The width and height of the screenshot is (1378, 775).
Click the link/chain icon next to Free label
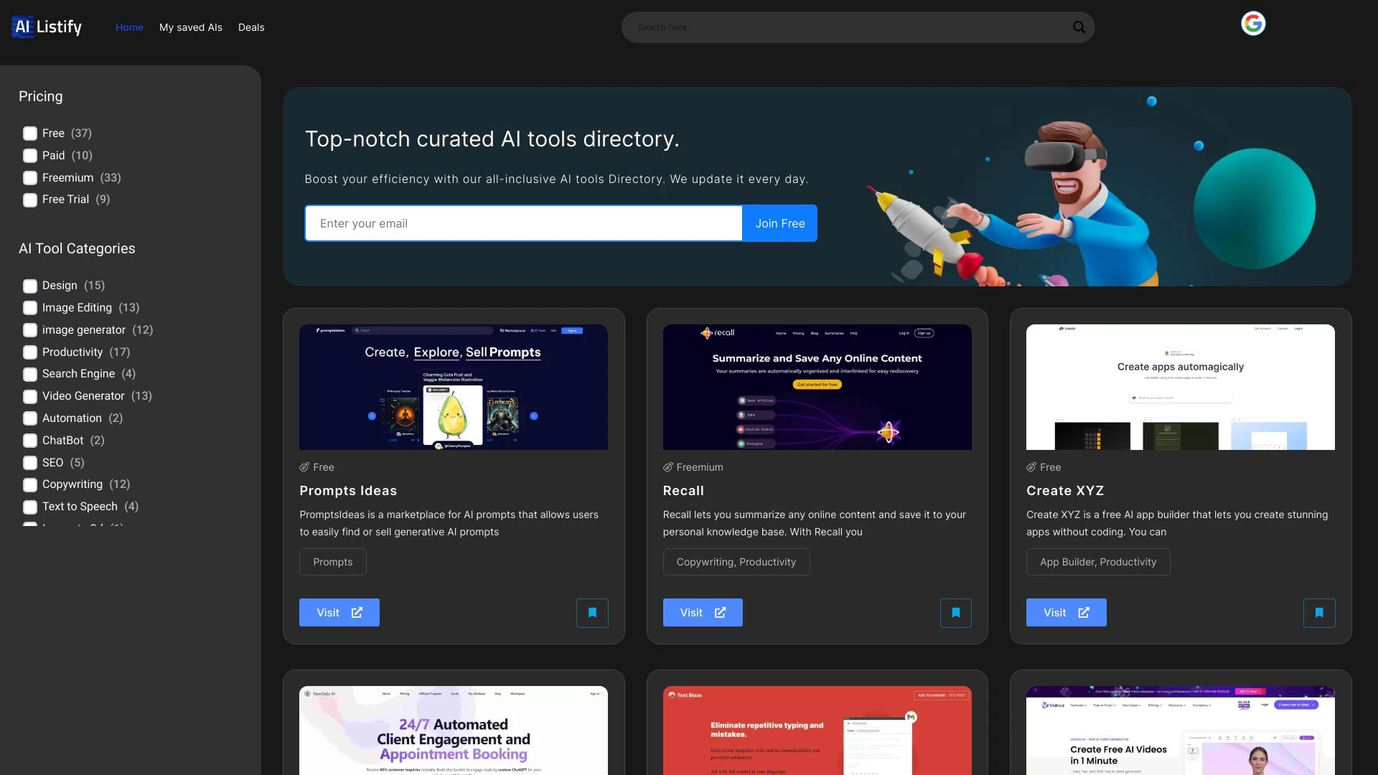pos(304,467)
